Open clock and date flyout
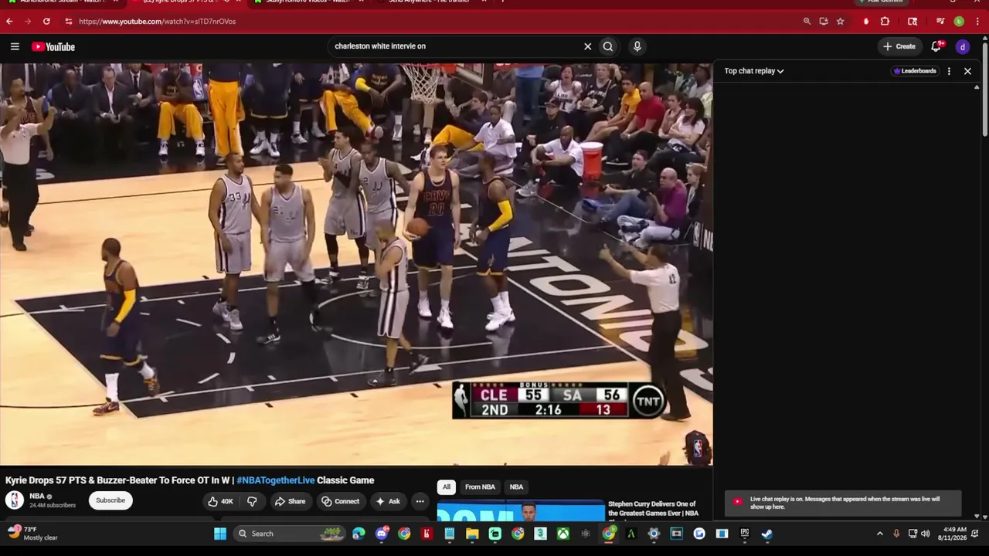 point(952,534)
